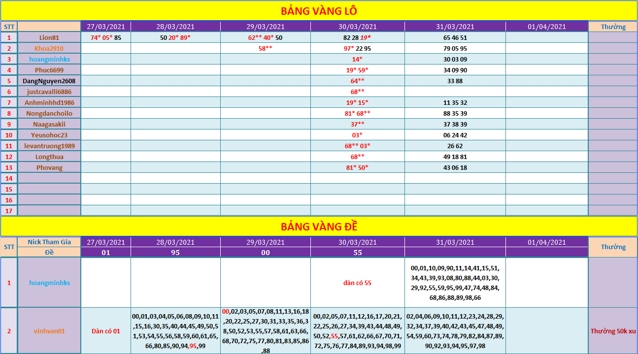
Task: Click the Phovang name cell
Action: tap(49, 167)
